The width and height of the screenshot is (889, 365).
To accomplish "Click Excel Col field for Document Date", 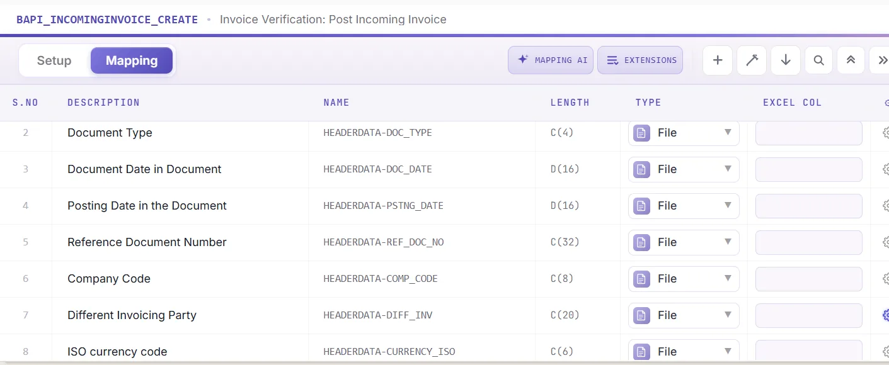I will [x=809, y=169].
